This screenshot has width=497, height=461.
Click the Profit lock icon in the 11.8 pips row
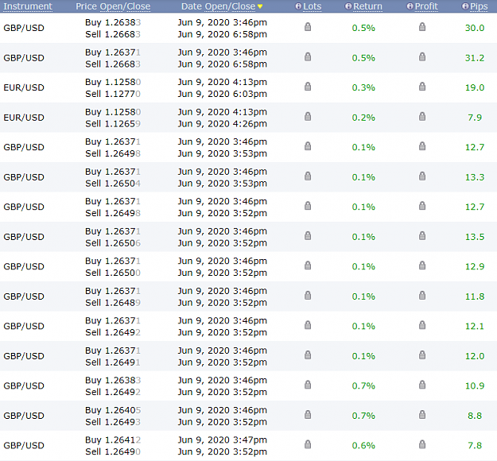[x=422, y=296]
